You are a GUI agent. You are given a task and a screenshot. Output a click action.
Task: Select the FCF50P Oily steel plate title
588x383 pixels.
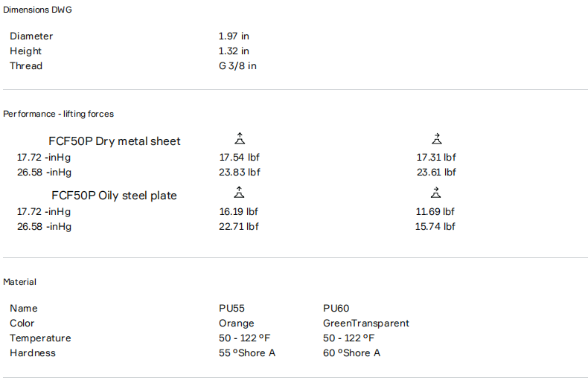(114, 196)
